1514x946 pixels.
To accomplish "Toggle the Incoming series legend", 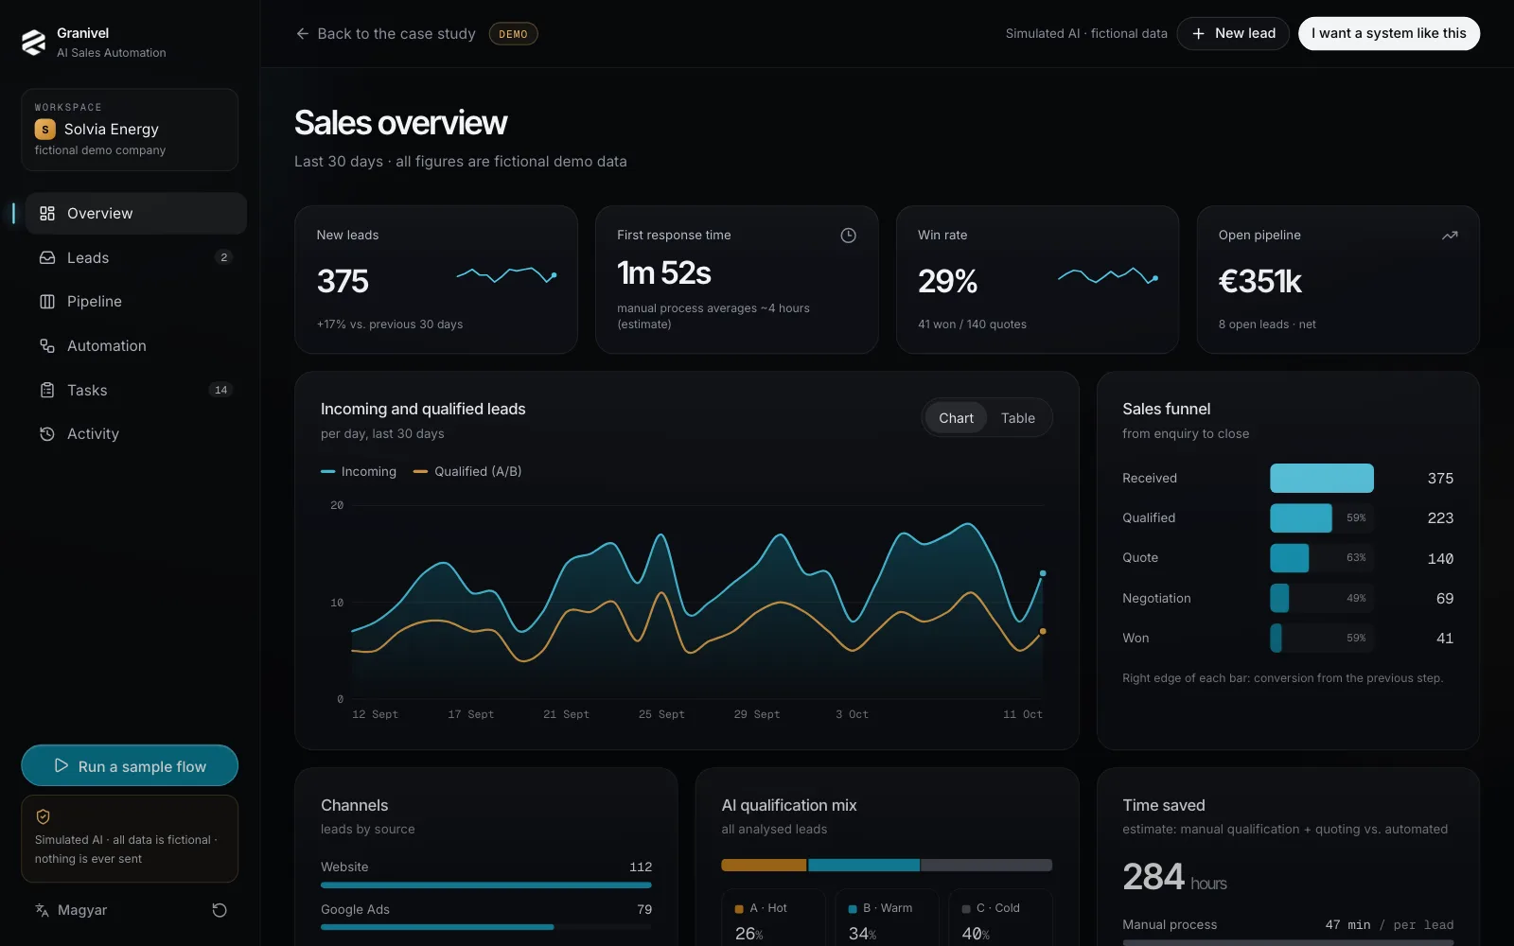I will (x=359, y=471).
